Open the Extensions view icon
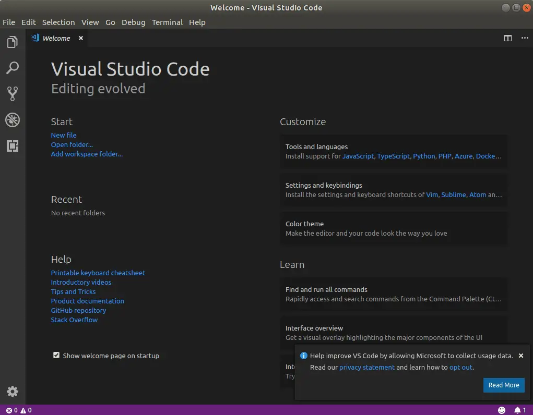This screenshot has height=415, width=533. click(x=13, y=146)
